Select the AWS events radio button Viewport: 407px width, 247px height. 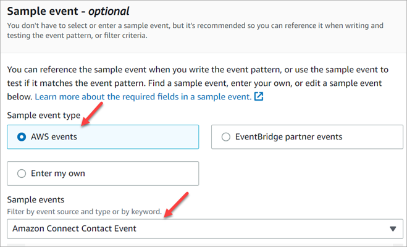[x=22, y=137]
